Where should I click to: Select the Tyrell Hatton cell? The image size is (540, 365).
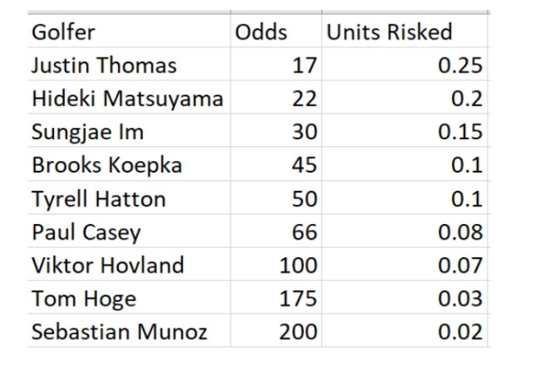[x=98, y=199]
